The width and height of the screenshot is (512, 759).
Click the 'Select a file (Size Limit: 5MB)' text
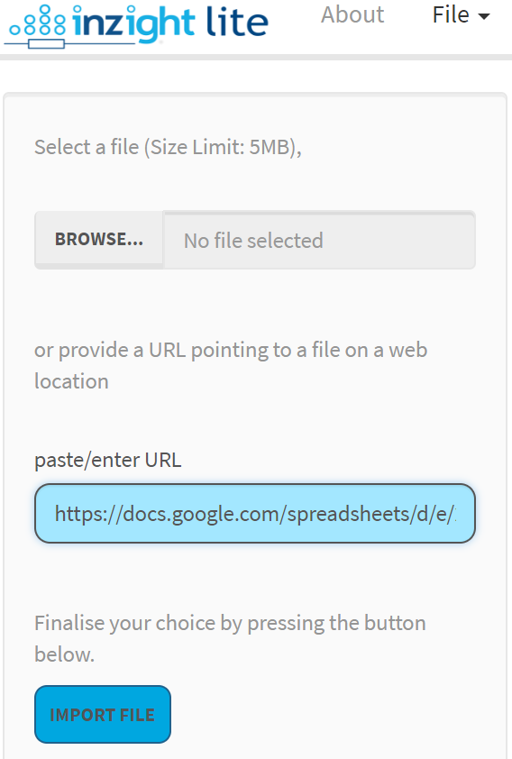tap(168, 147)
